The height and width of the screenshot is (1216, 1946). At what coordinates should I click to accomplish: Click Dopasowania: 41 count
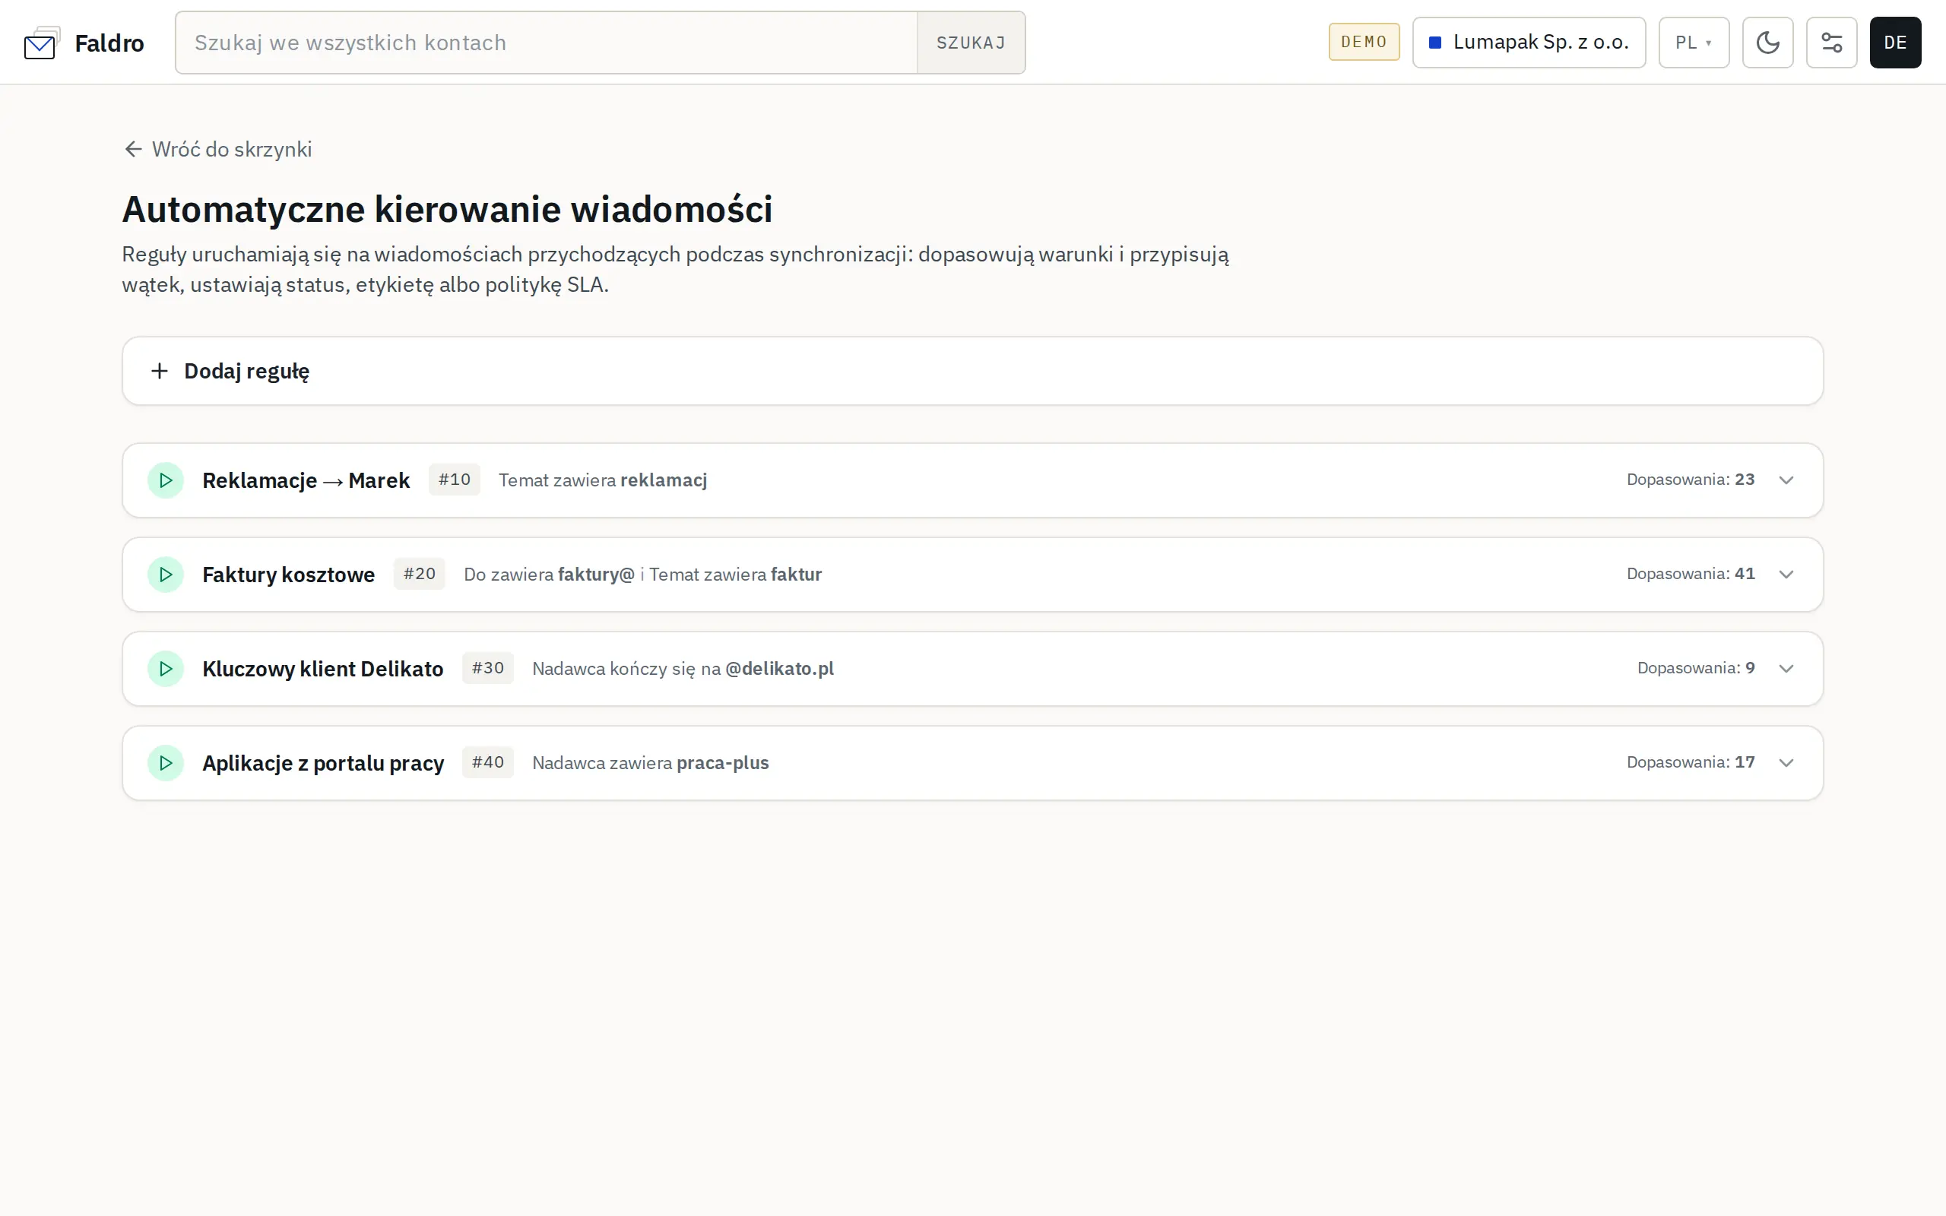(1691, 573)
